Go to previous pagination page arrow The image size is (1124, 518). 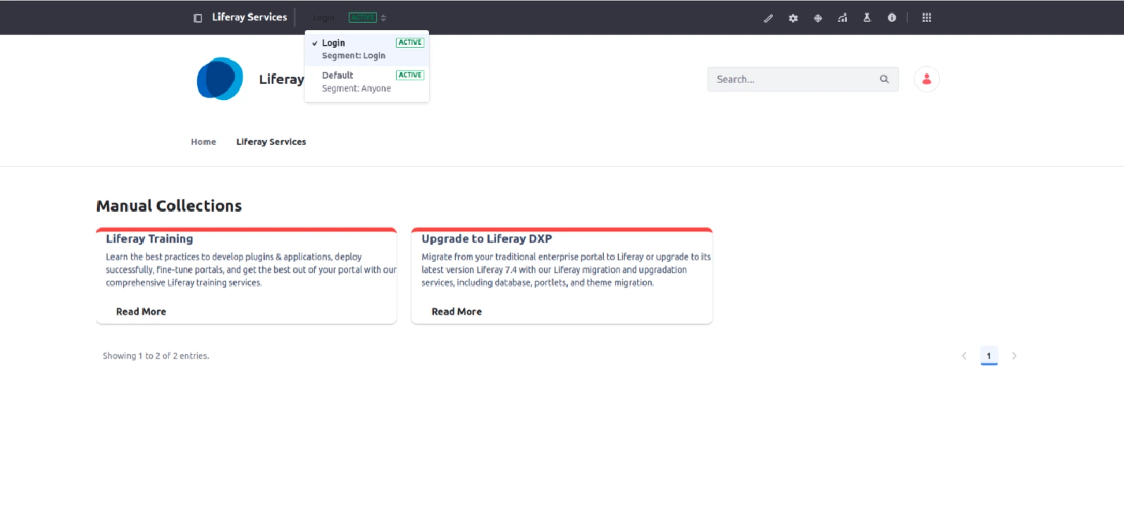click(964, 356)
